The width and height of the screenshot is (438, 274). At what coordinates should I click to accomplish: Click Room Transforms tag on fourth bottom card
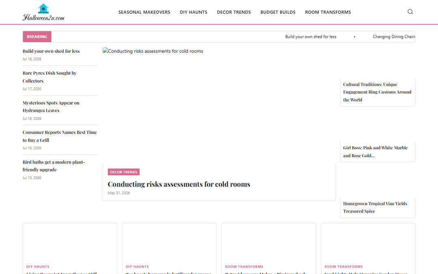point(344,267)
